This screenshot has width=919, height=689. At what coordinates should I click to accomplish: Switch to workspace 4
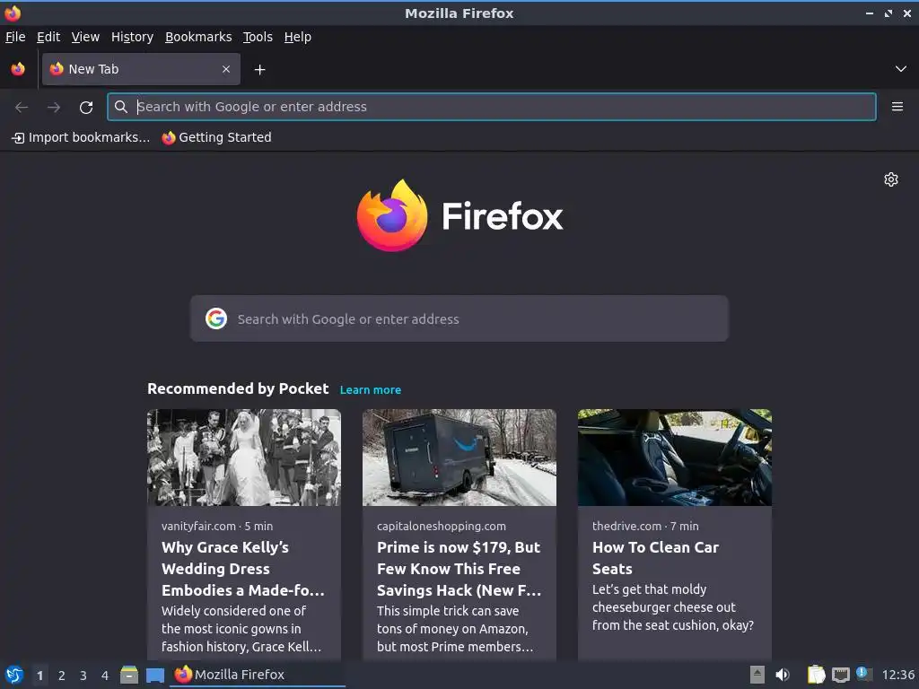[105, 676]
